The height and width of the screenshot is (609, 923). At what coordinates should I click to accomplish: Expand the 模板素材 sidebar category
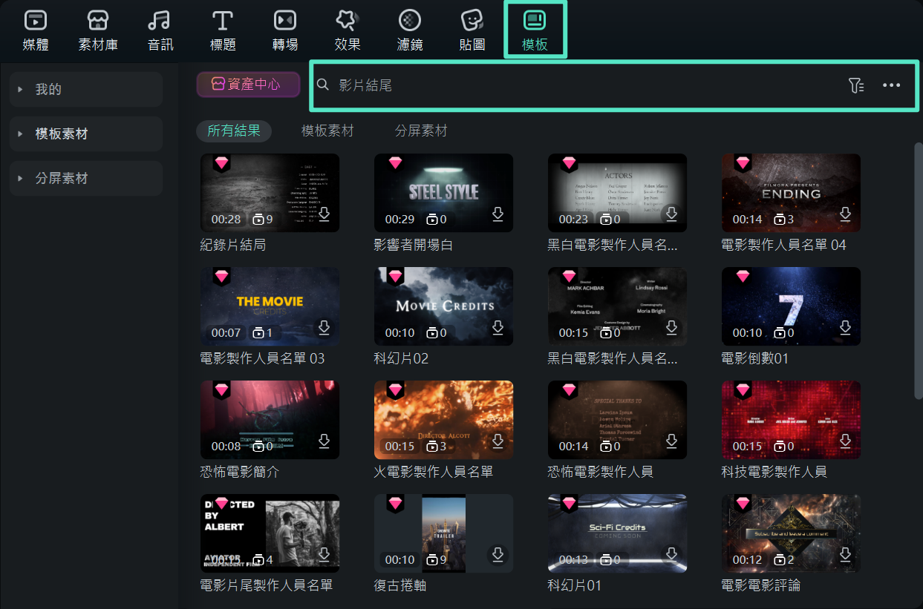coord(86,134)
